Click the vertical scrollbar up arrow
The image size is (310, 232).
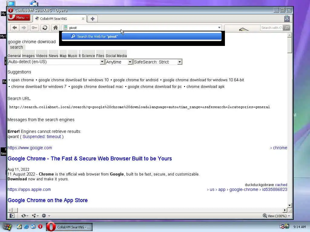pos(289,35)
